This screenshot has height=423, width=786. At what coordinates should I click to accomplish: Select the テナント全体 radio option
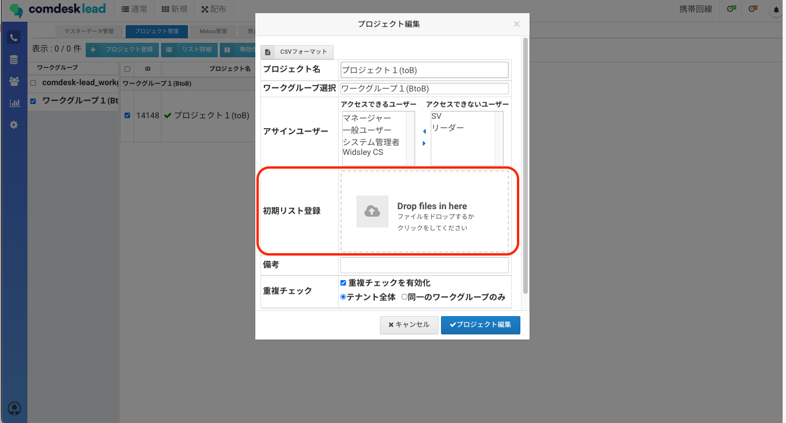[x=343, y=297]
